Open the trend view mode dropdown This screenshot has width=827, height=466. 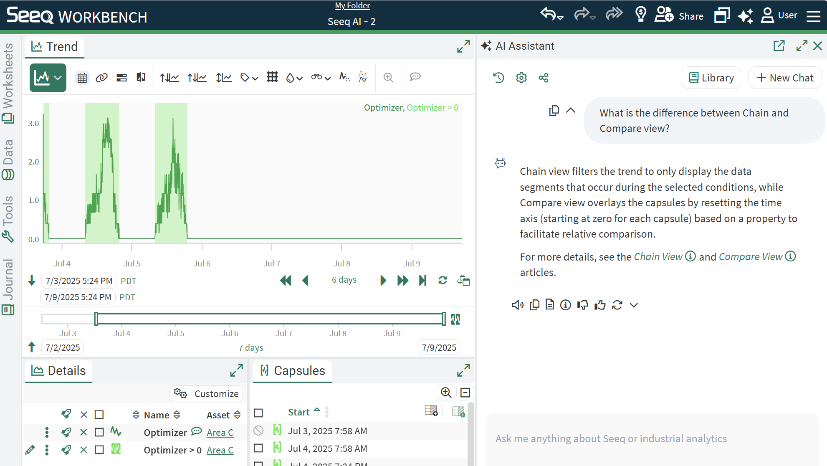click(58, 78)
